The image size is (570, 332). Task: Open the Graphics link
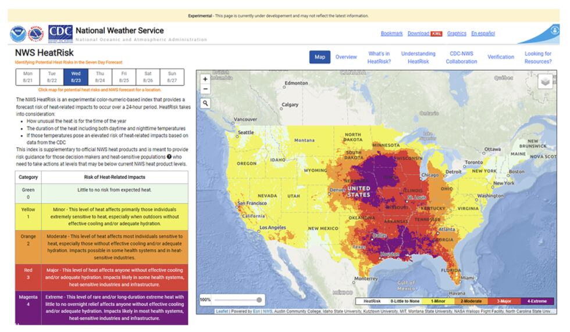(457, 34)
